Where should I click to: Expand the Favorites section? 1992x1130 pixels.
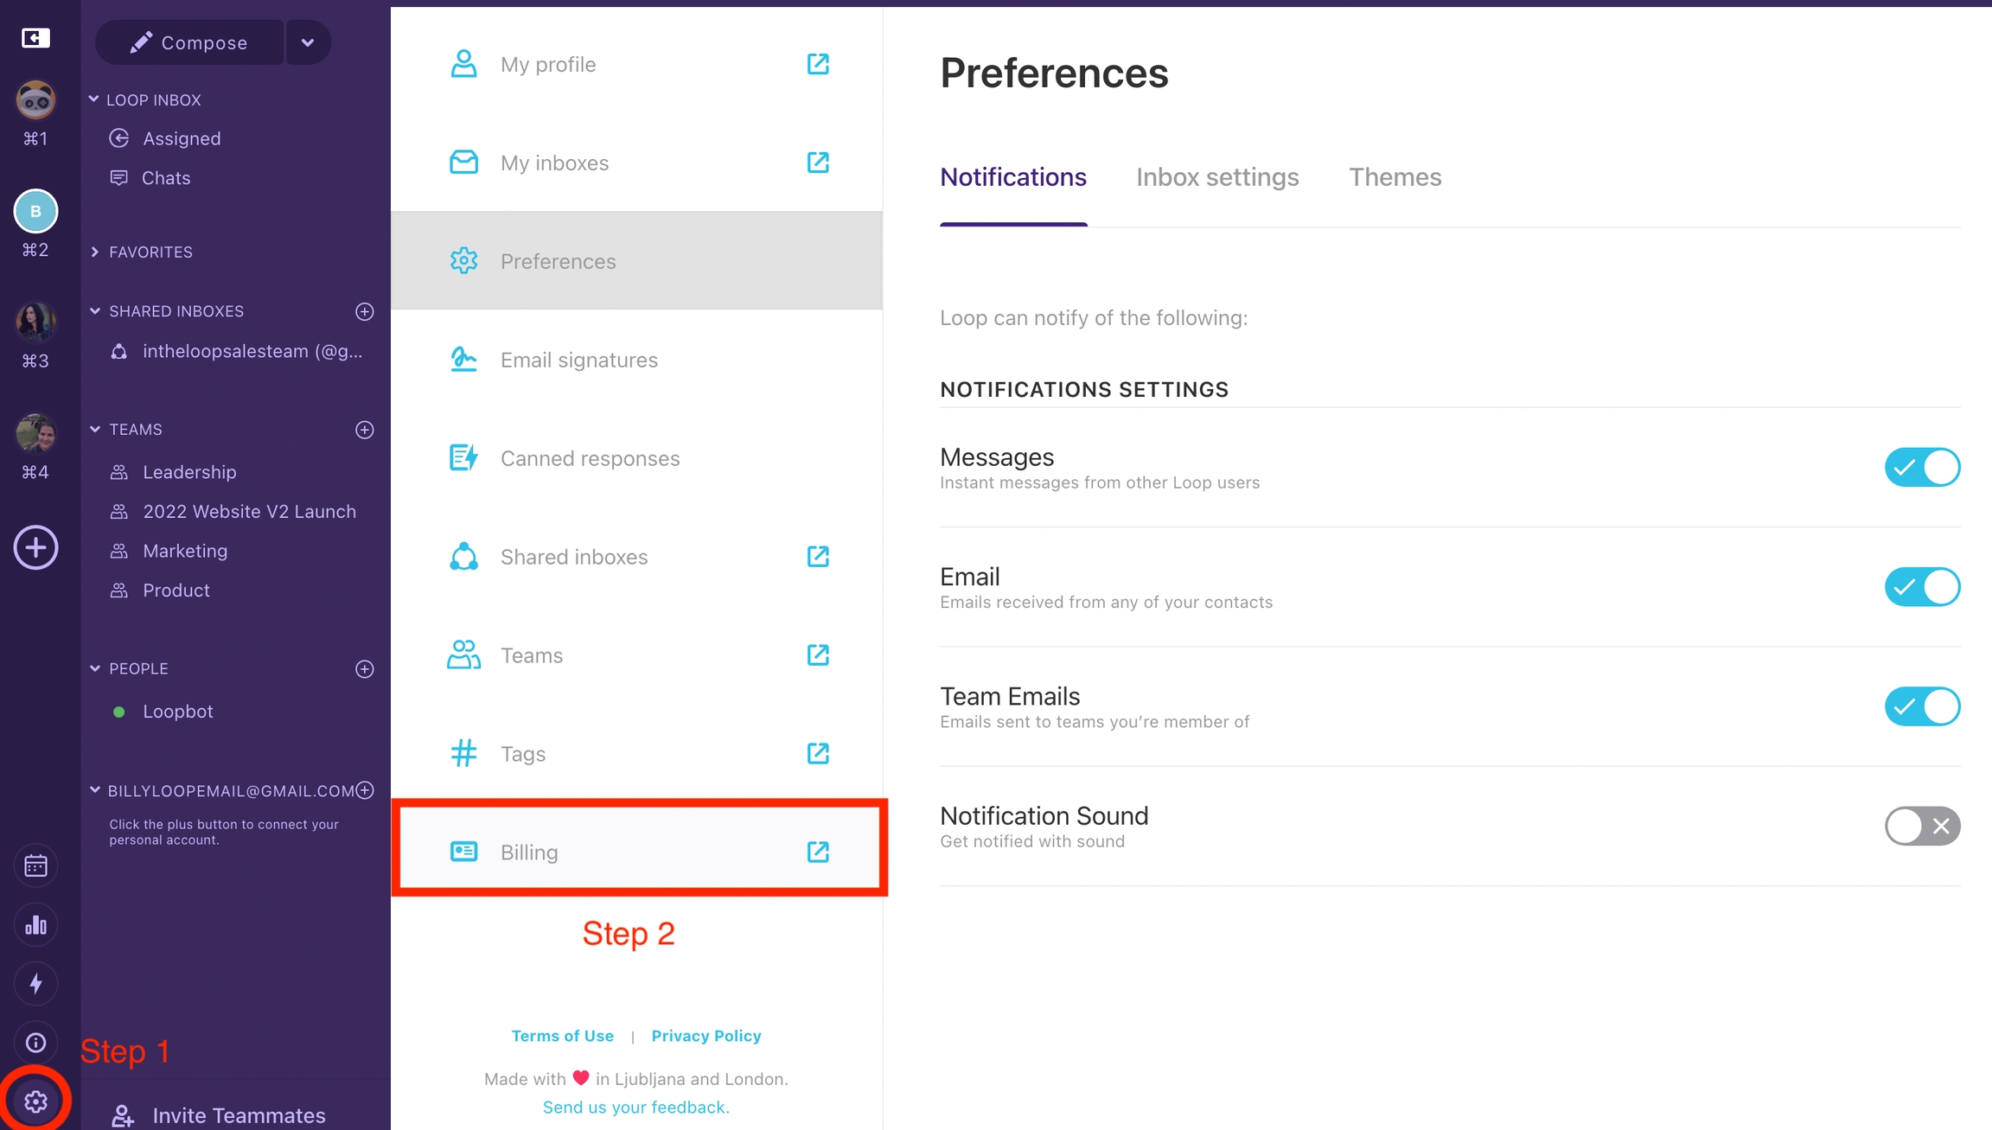(x=95, y=252)
